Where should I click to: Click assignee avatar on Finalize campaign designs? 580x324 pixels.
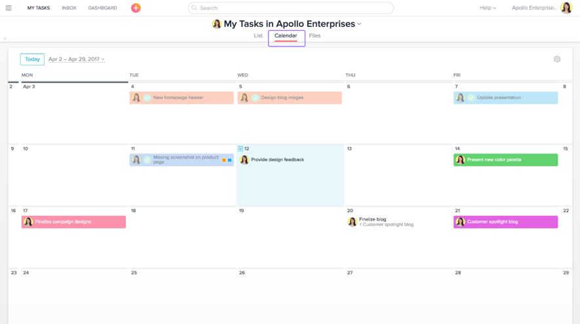point(28,222)
